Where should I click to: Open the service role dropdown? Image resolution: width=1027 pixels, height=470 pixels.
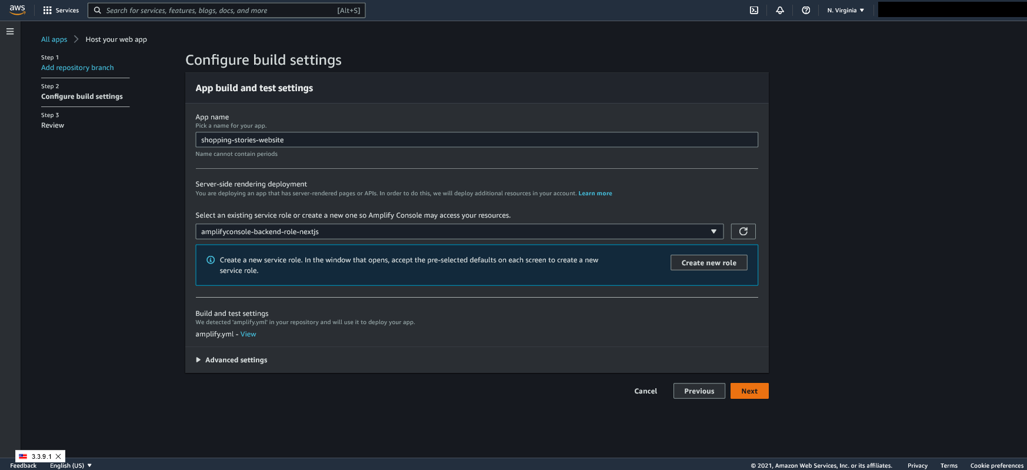pos(459,231)
